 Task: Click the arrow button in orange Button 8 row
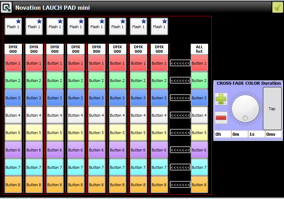[x=180, y=185]
